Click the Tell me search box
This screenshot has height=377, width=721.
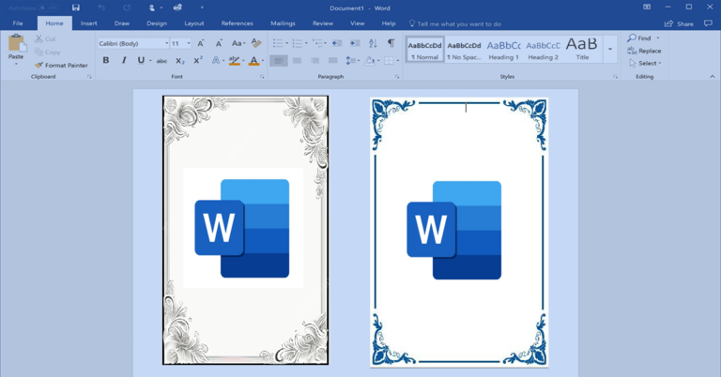pos(460,23)
